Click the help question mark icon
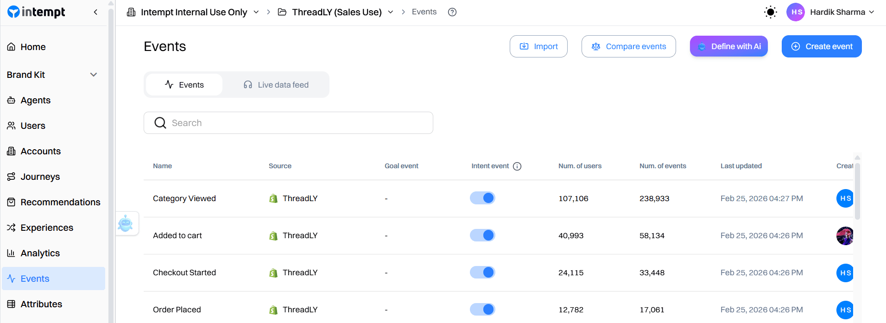Screen dimensions: 886x323 pyautogui.click(x=452, y=12)
